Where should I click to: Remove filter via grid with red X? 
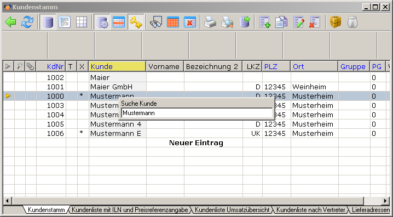(190, 22)
